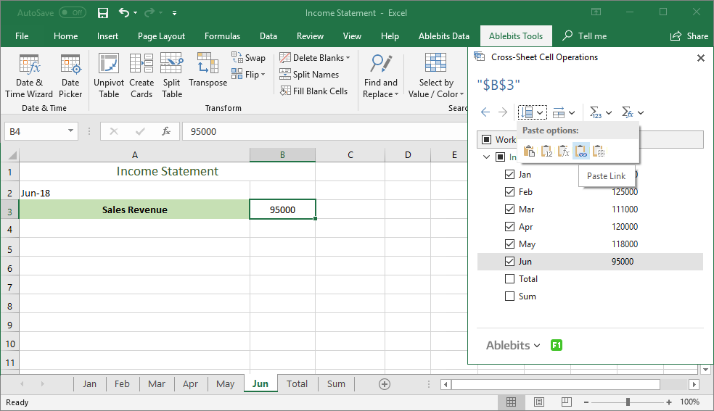Uncheck the Mar sheet checkbox
The image size is (714, 411).
click(x=510, y=209)
